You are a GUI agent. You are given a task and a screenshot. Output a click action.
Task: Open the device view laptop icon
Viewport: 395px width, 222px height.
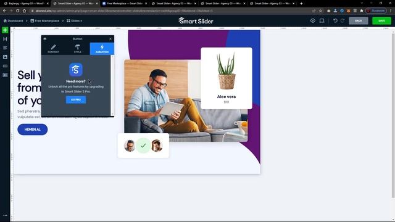point(322,20)
